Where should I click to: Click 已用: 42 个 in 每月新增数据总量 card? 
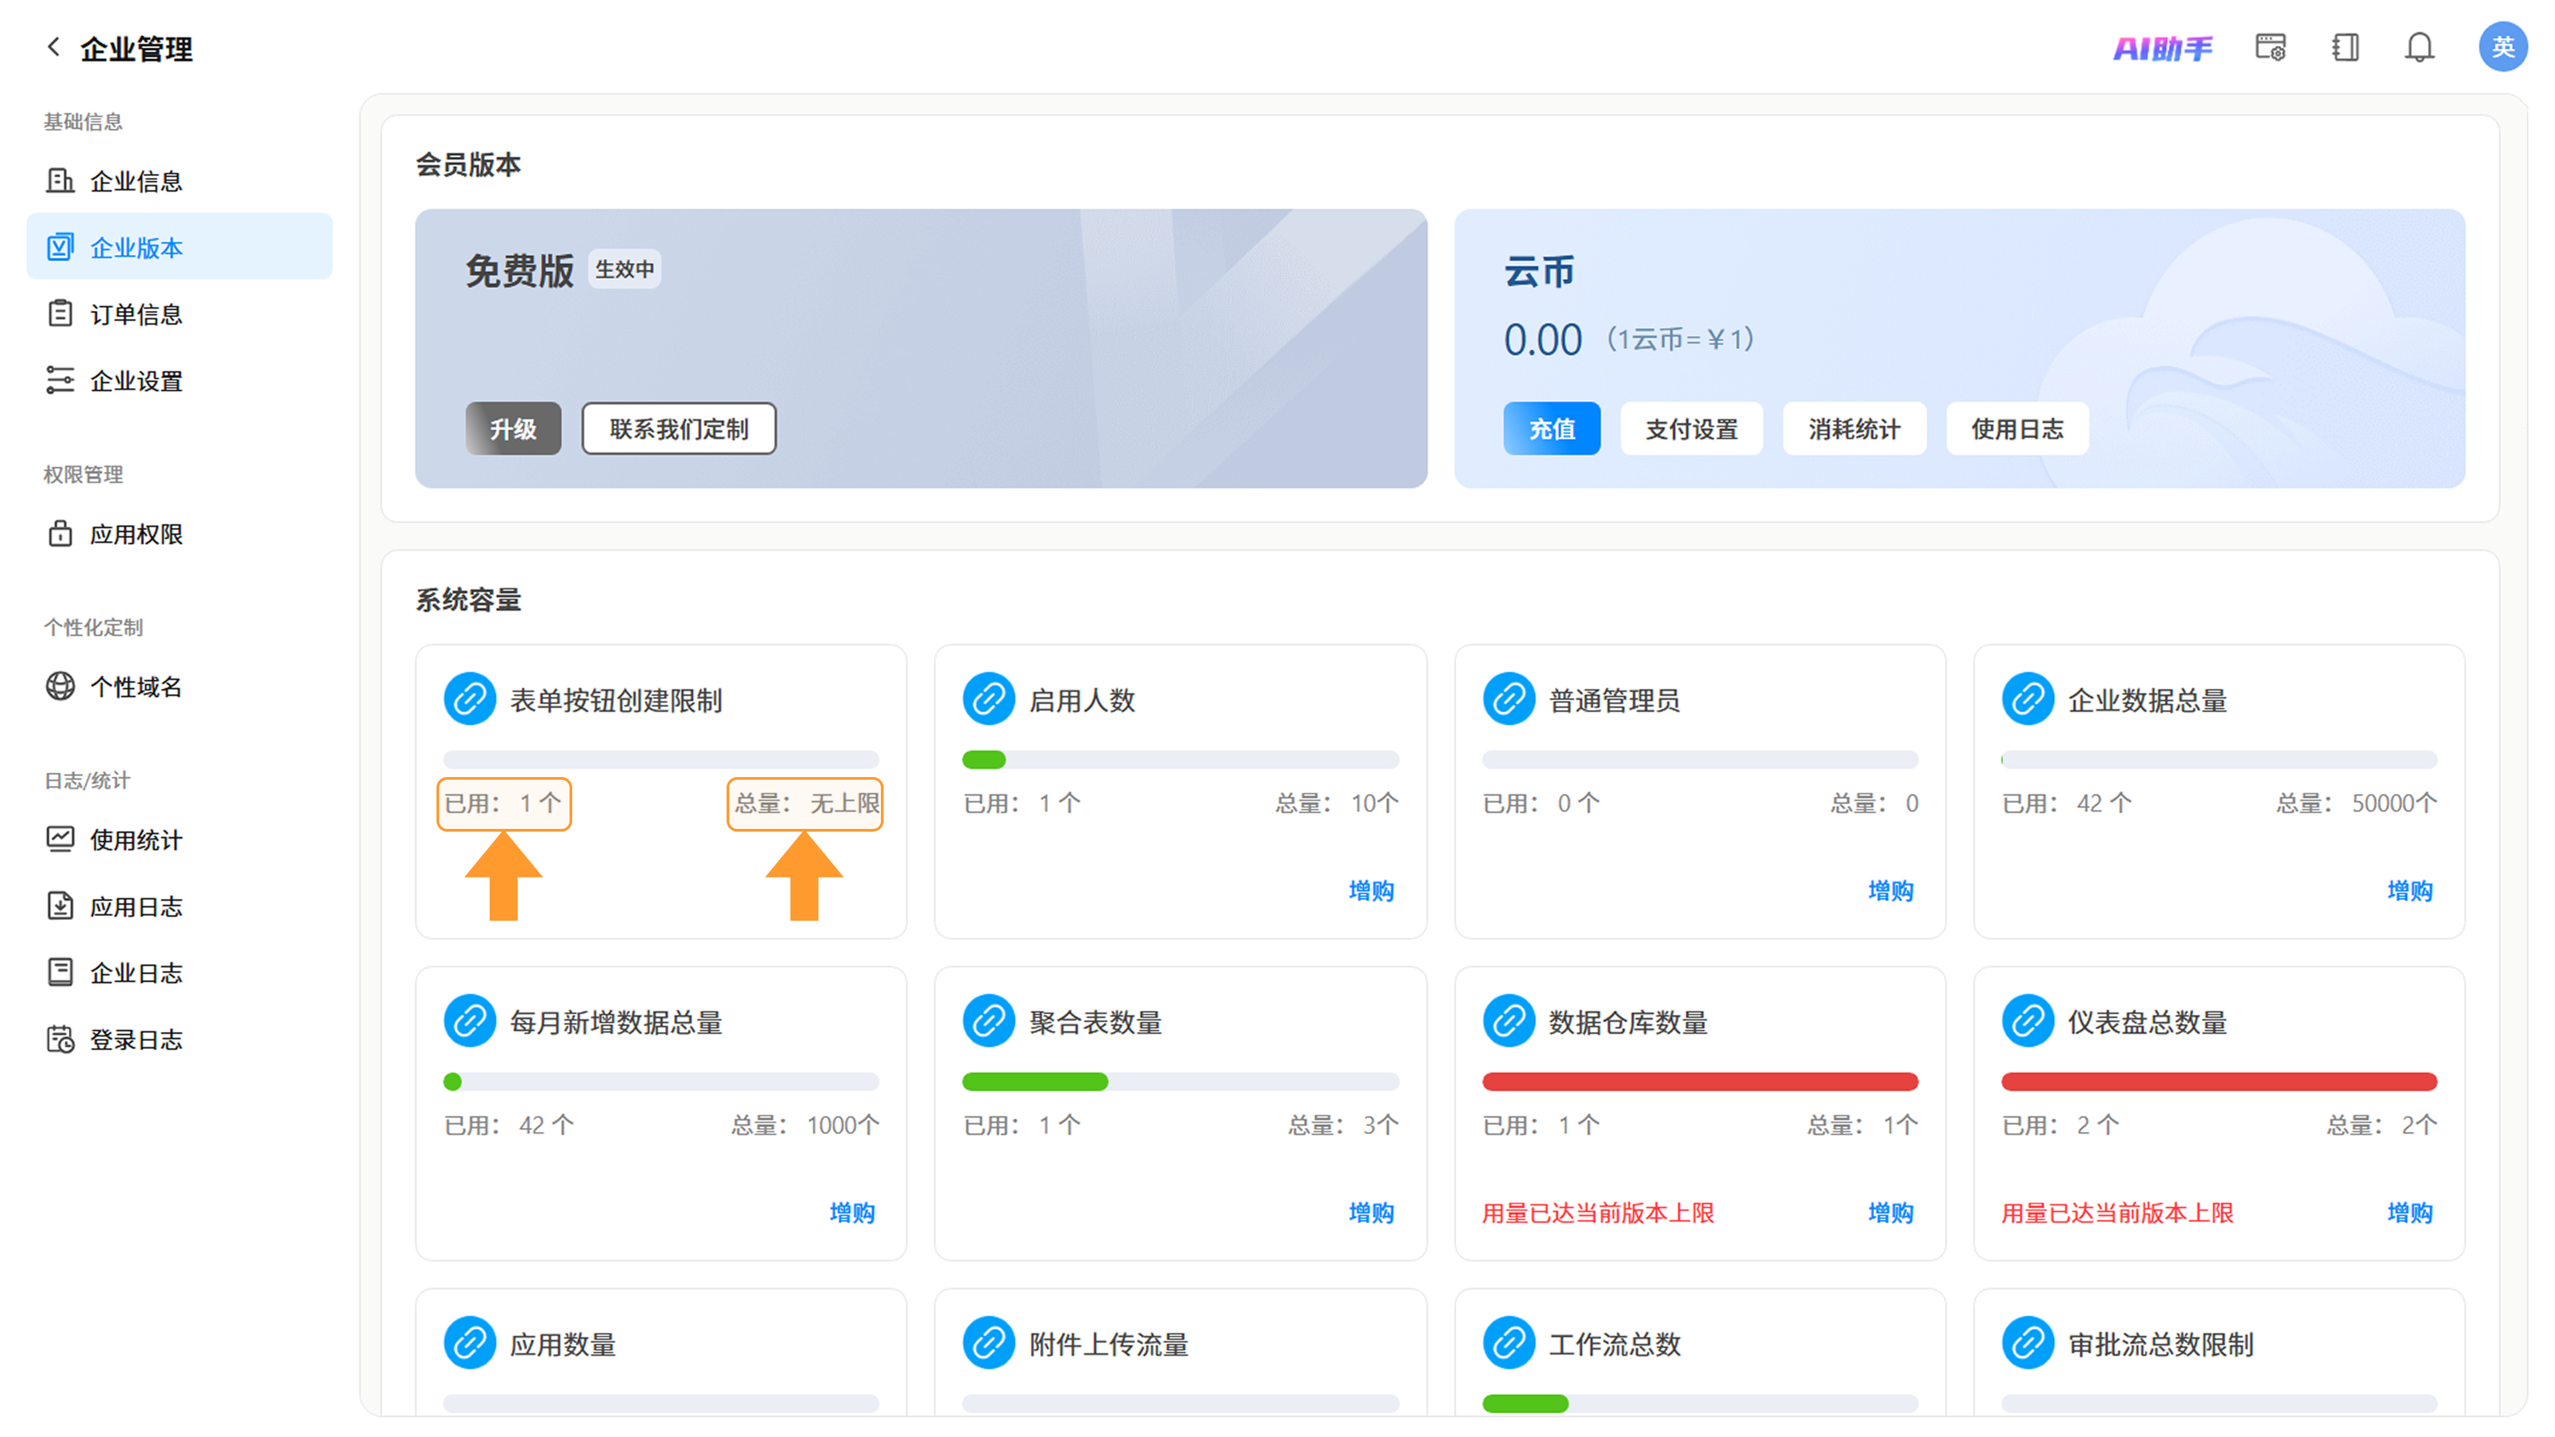509,1124
